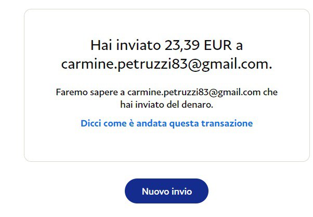The height and width of the screenshot is (217, 313).
Task: Click the word 'che' ending the notification line
Action: [x=270, y=92]
